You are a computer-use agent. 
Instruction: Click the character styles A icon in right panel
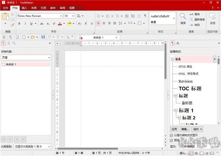[x=178, y=43]
